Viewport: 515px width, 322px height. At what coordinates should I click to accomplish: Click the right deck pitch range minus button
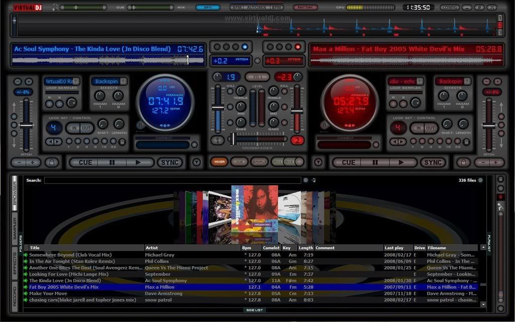coord(487,82)
